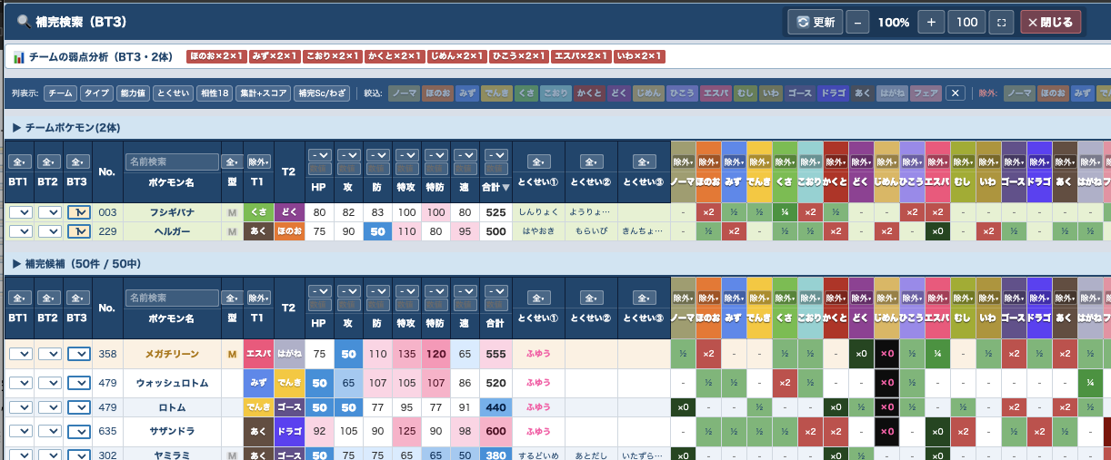Click the エスパ type swatch for メガチリーン
Viewport: 1111px width, 460px height.
(x=257, y=354)
